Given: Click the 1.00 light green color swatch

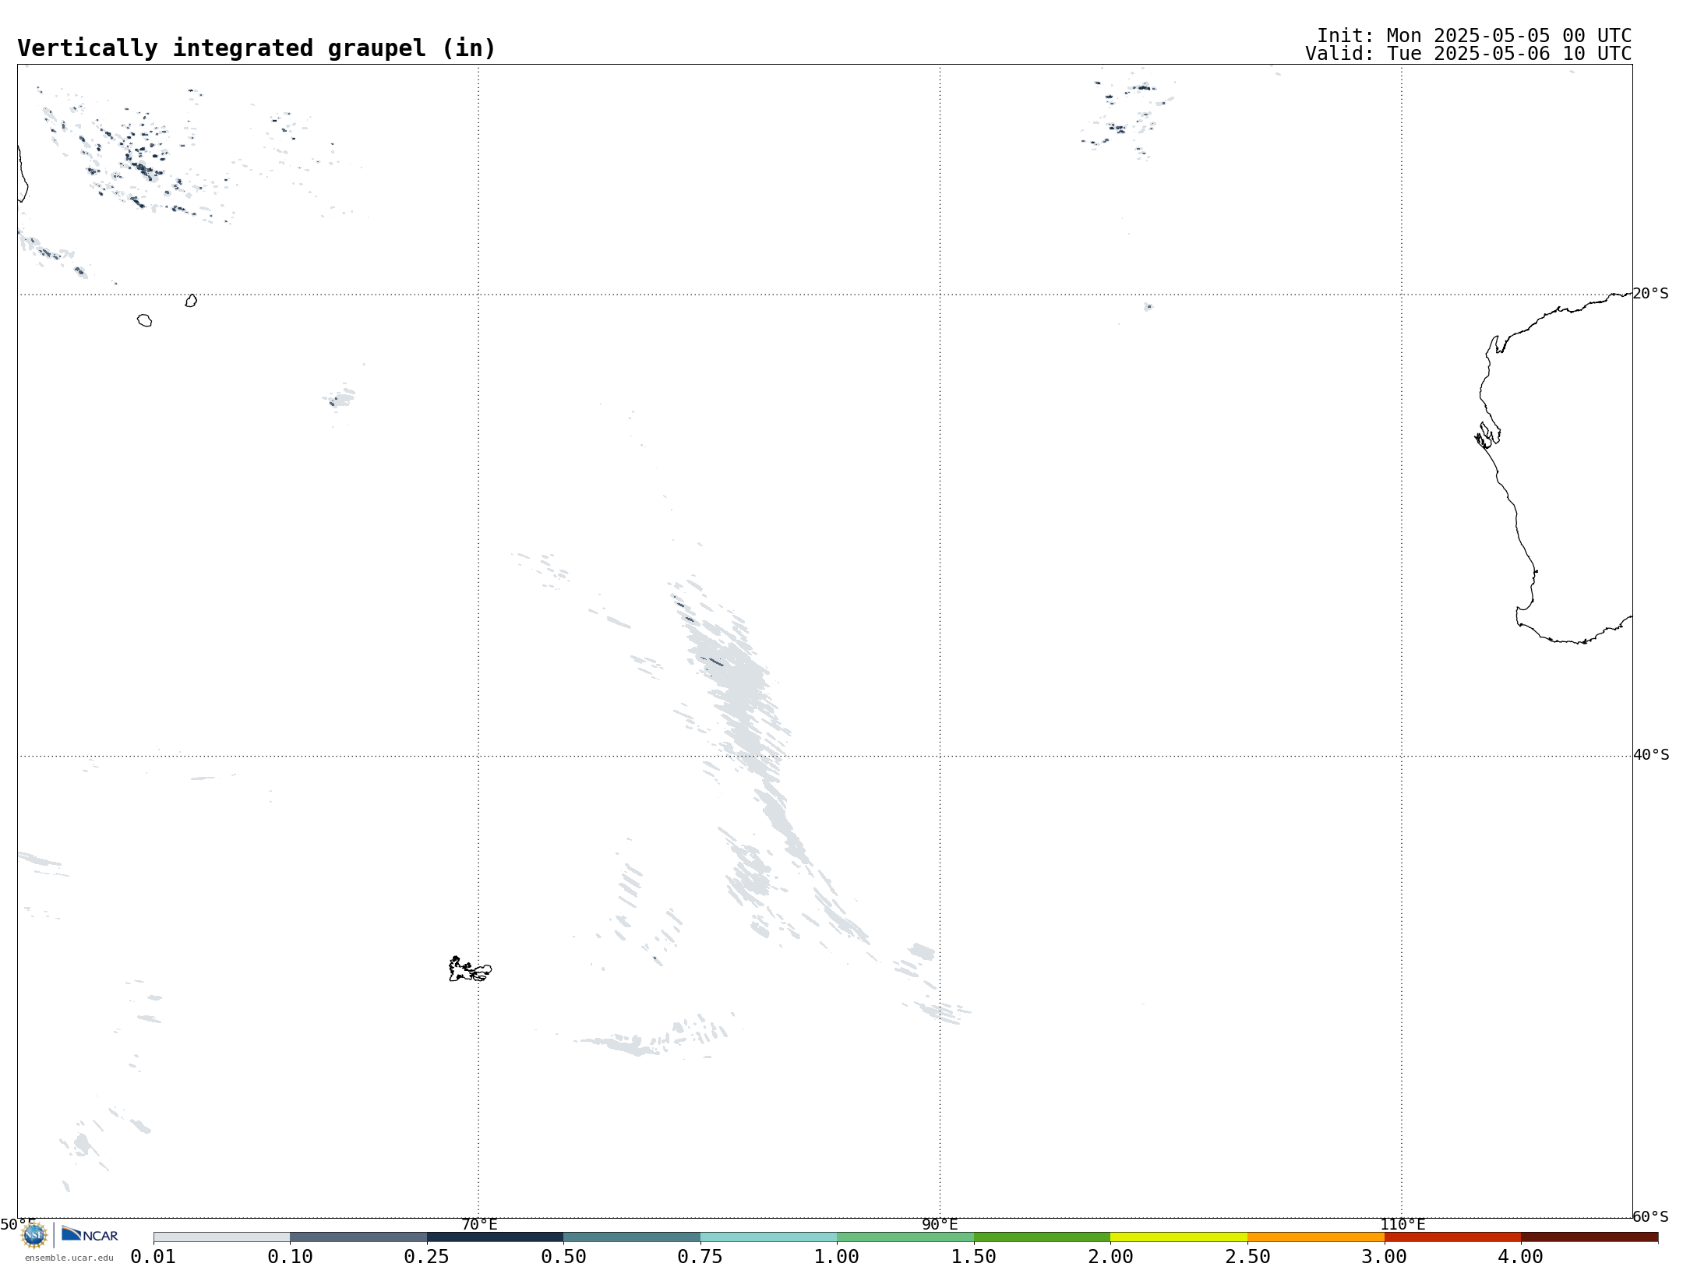Looking at the screenshot, I should (905, 1237).
